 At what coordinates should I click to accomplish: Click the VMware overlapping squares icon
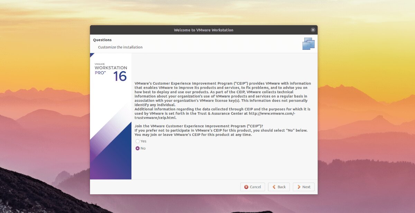coord(308,44)
